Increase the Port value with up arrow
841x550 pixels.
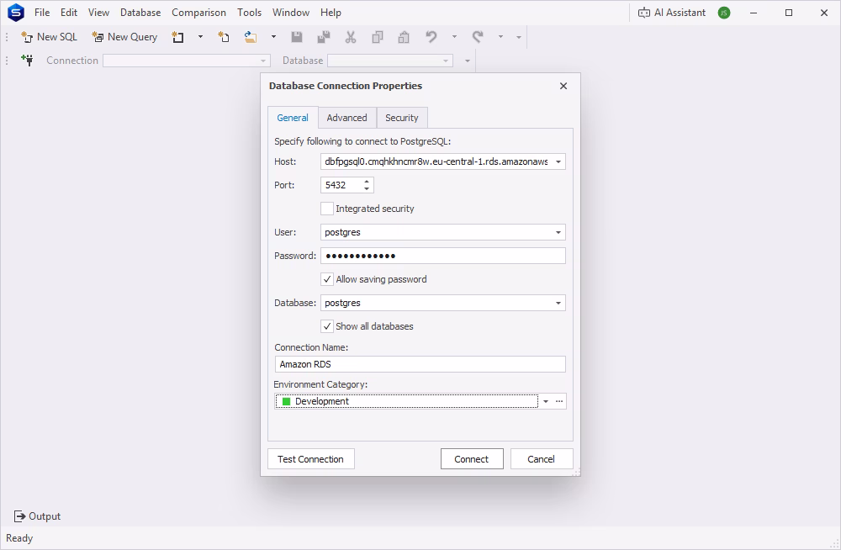point(367,182)
